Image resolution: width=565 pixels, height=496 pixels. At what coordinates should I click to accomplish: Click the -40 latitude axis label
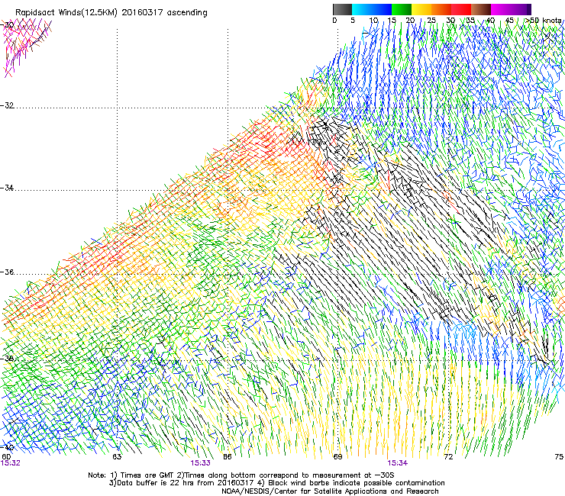coord(7,447)
